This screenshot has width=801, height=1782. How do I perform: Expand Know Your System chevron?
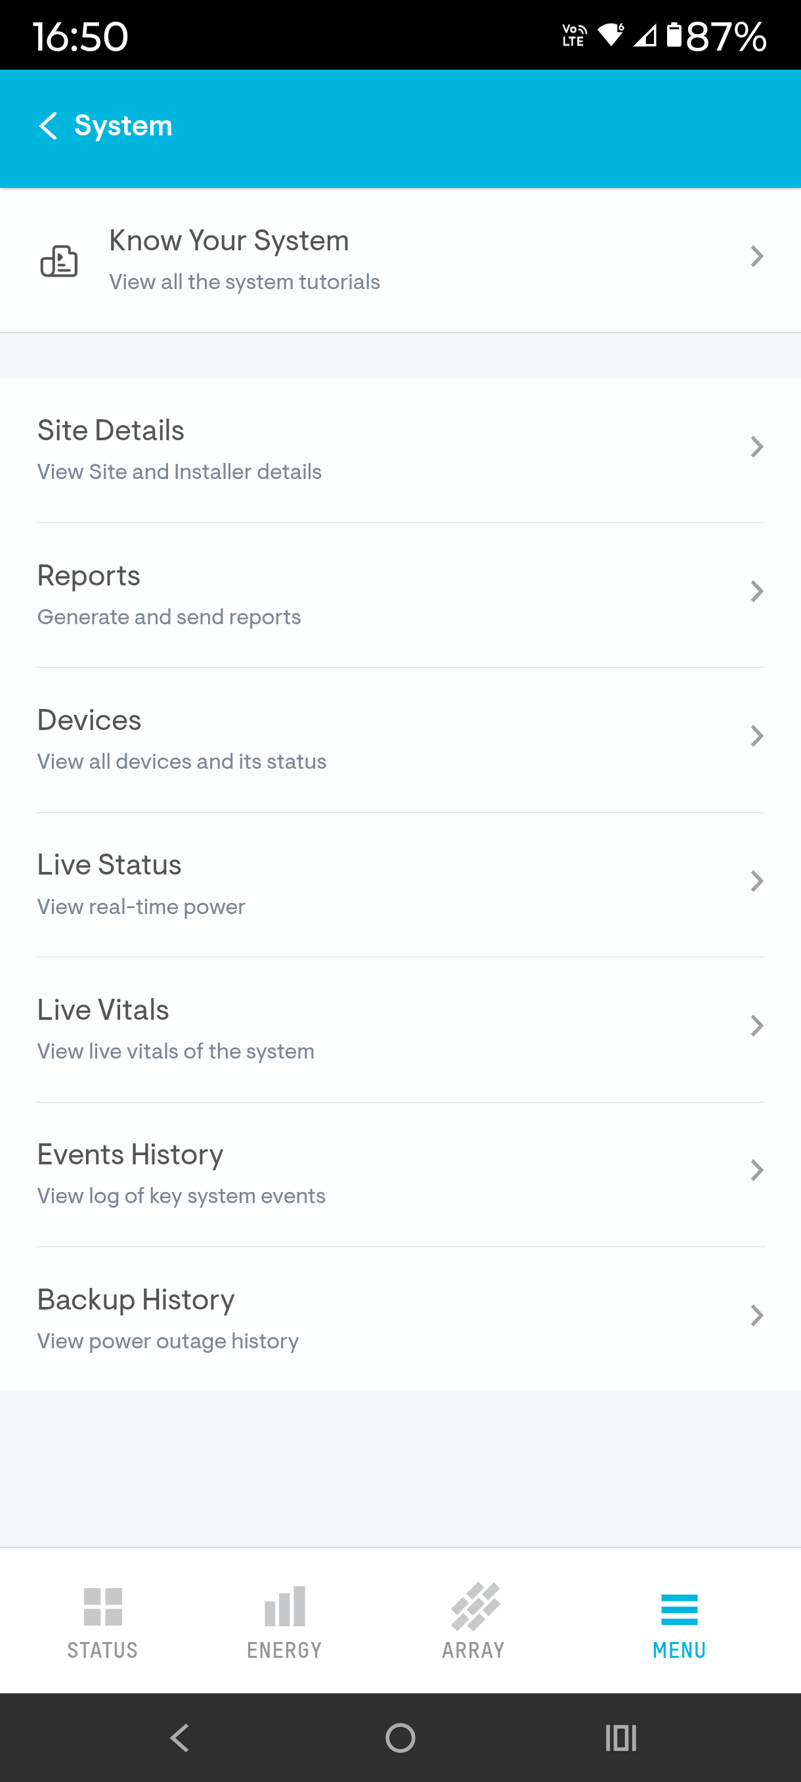pos(757,257)
